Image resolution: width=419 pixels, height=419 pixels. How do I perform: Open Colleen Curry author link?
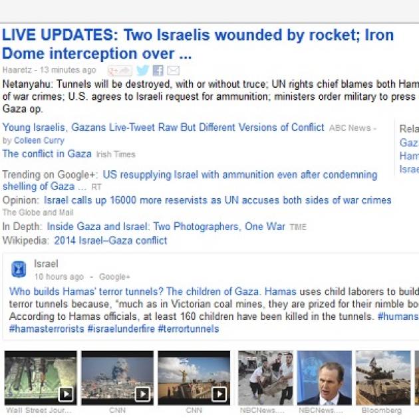tap(39, 140)
